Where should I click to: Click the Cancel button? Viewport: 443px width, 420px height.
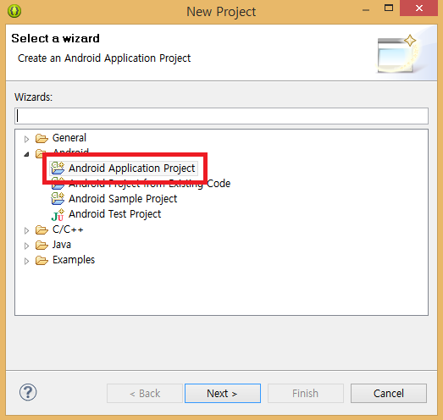coord(389,393)
